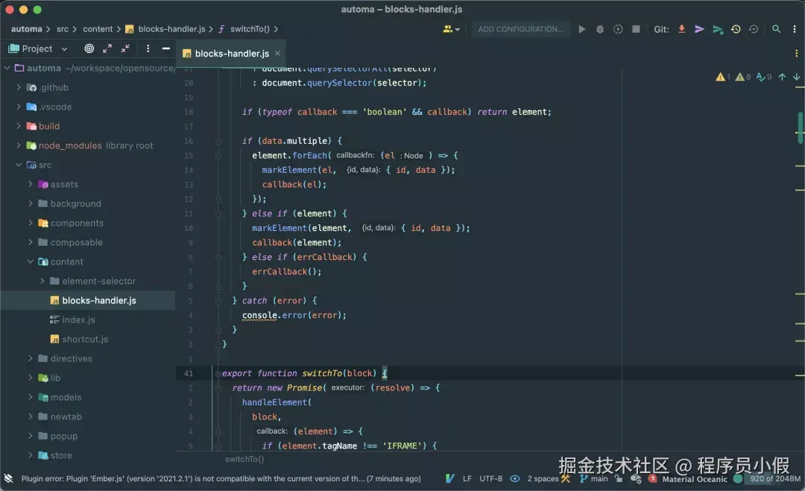Screen dimensions: 805x491
Task: Toggle the eye inspection icon in status bar
Action: (515, 478)
